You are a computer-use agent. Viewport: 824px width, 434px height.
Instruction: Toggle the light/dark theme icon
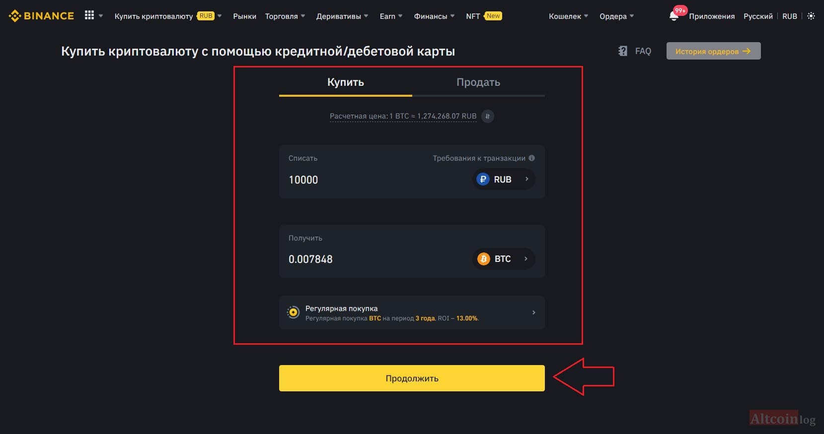point(811,16)
